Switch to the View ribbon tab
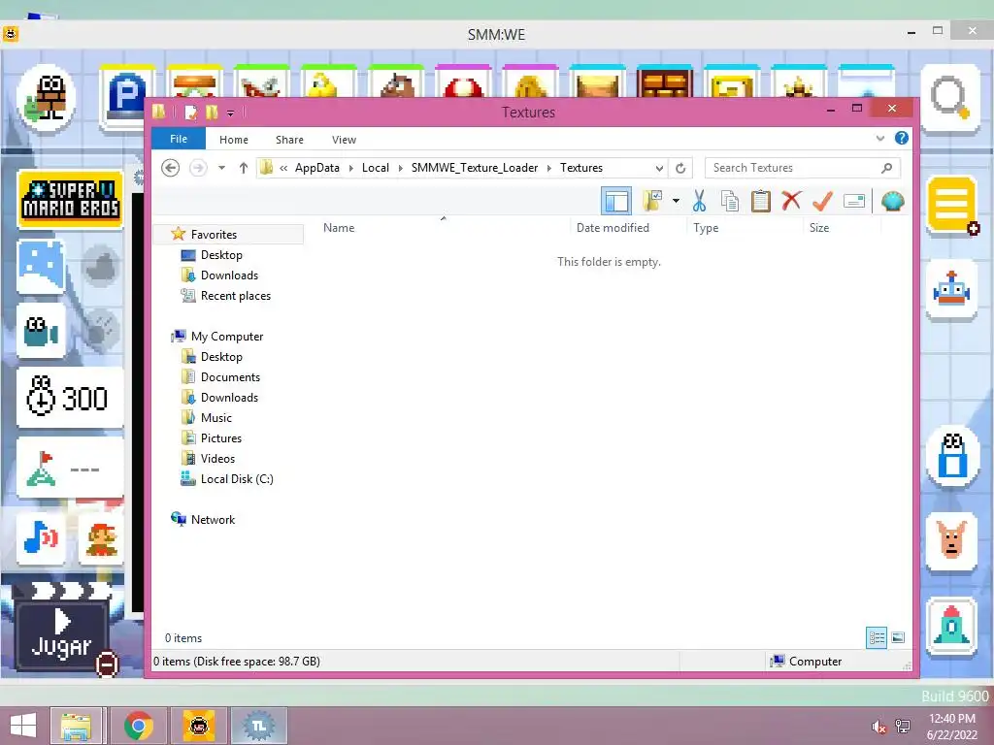Viewport: 994px width, 745px height. coord(344,140)
